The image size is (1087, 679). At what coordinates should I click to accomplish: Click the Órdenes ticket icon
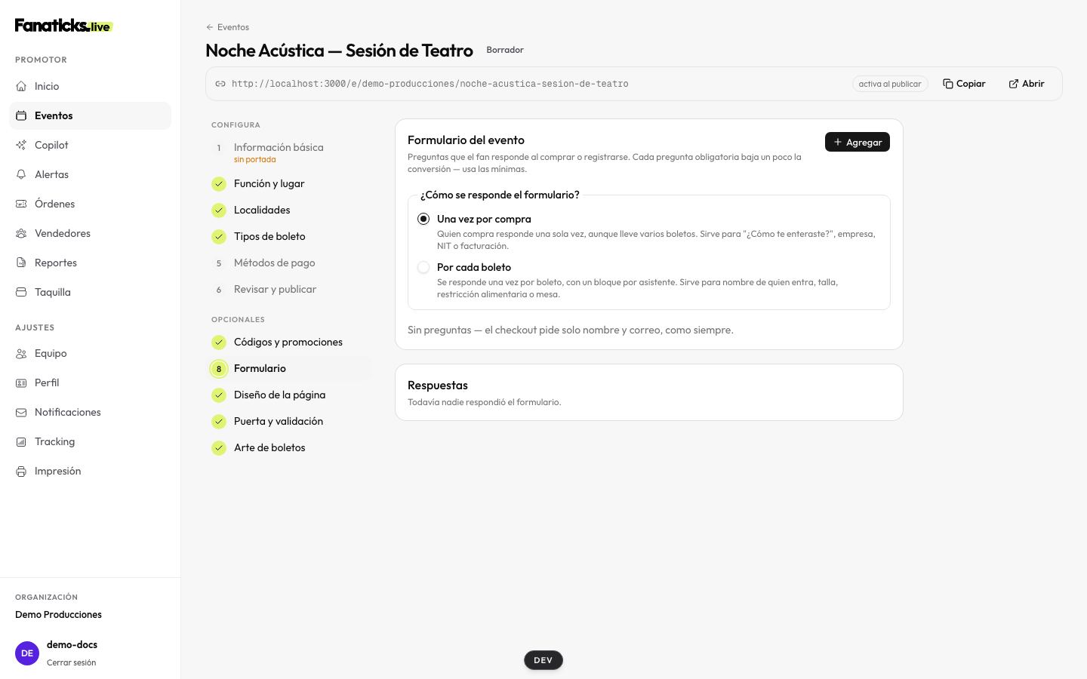pos(21,204)
